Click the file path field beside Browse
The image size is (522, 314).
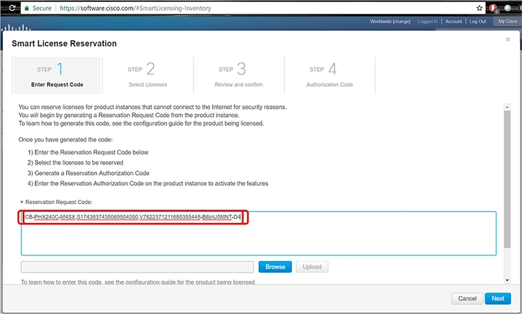(x=137, y=267)
